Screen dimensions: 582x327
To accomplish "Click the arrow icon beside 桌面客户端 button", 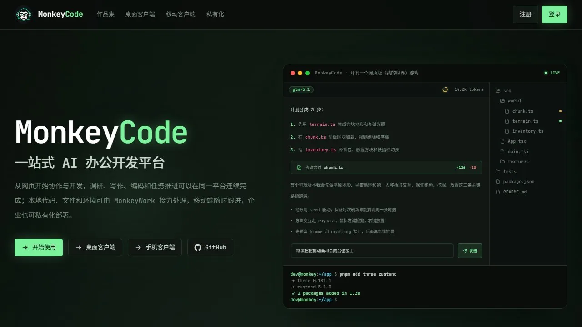I will point(79,248).
